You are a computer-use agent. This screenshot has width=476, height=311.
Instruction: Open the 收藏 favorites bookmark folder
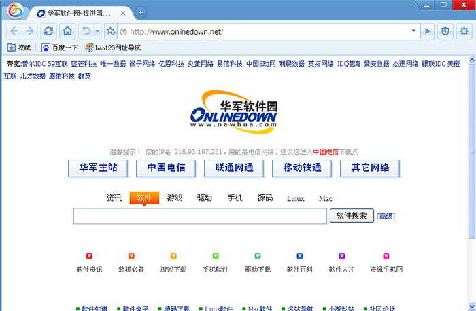tap(19, 48)
